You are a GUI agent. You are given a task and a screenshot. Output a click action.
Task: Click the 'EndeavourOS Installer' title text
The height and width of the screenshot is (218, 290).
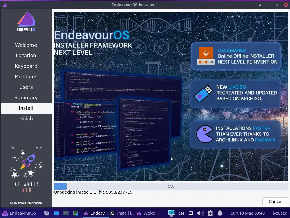point(133,5)
